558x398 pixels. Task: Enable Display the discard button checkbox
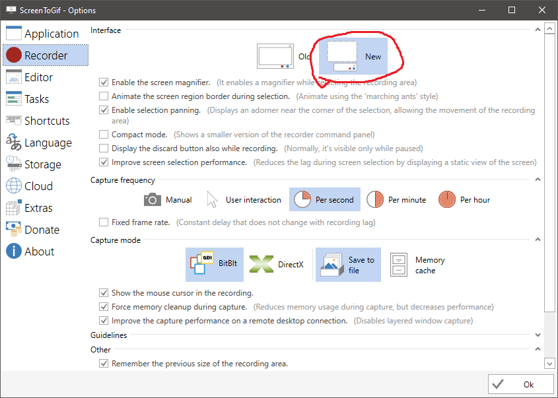click(x=104, y=149)
